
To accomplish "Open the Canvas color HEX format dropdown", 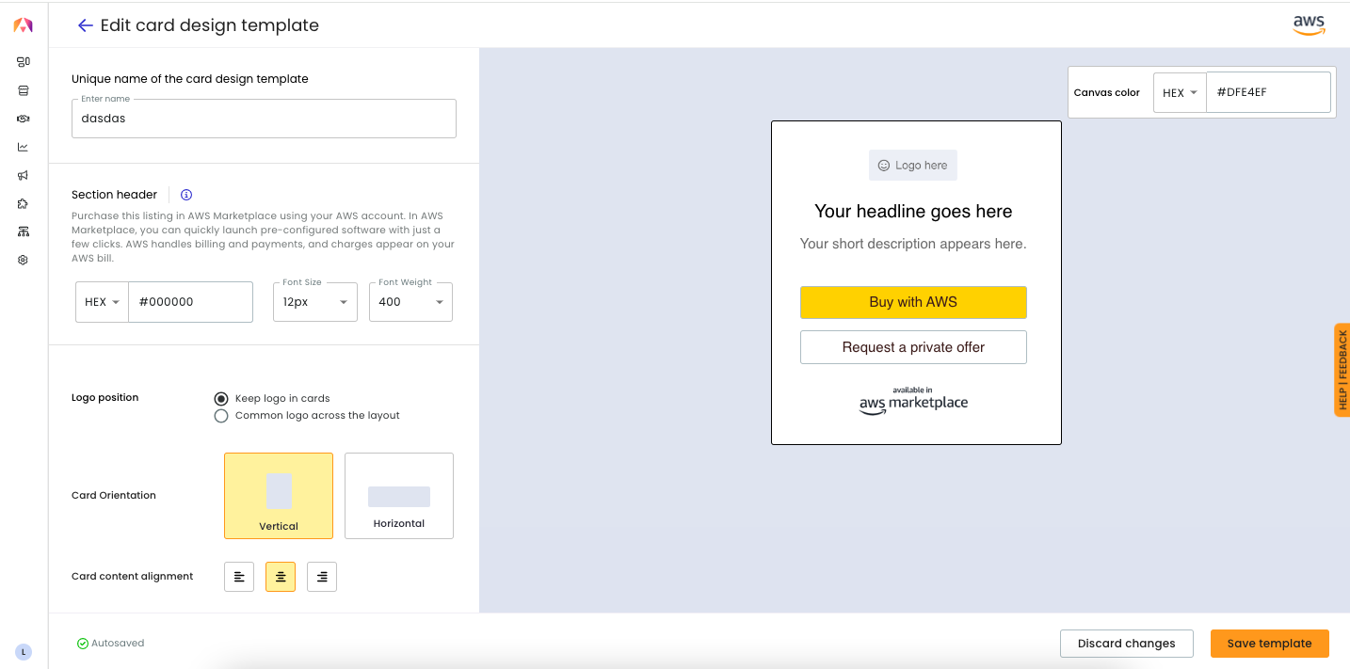I will pyautogui.click(x=1180, y=93).
